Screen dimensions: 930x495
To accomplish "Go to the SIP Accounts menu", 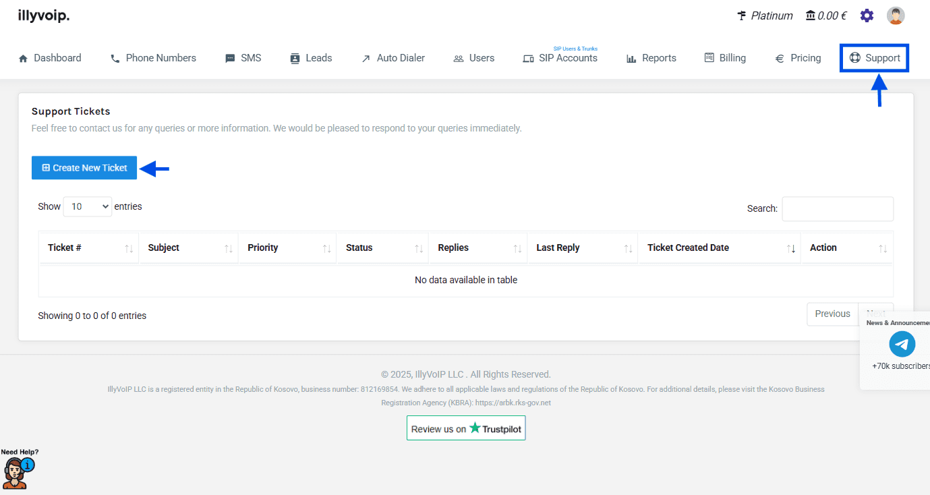I will tap(560, 58).
